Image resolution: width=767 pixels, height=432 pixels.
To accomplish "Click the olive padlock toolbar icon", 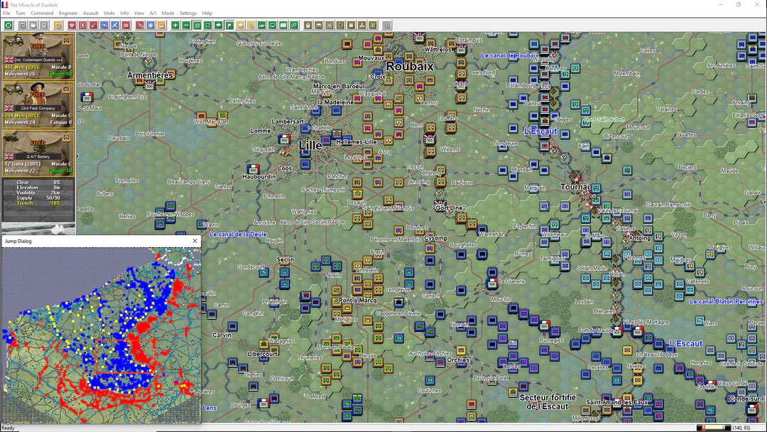I will [308, 25].
